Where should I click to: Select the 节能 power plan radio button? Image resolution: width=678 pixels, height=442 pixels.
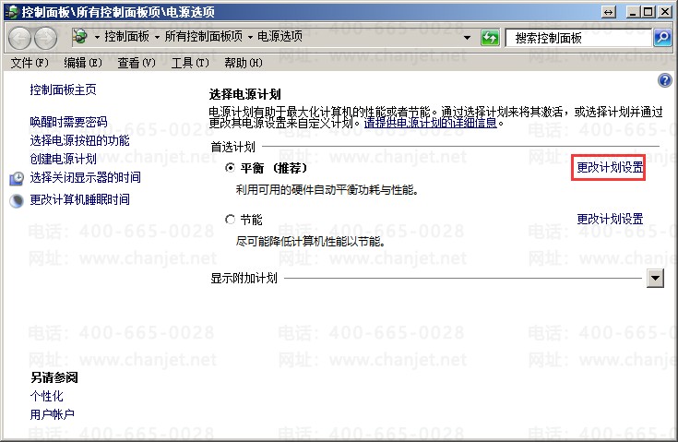click(231, 220)
